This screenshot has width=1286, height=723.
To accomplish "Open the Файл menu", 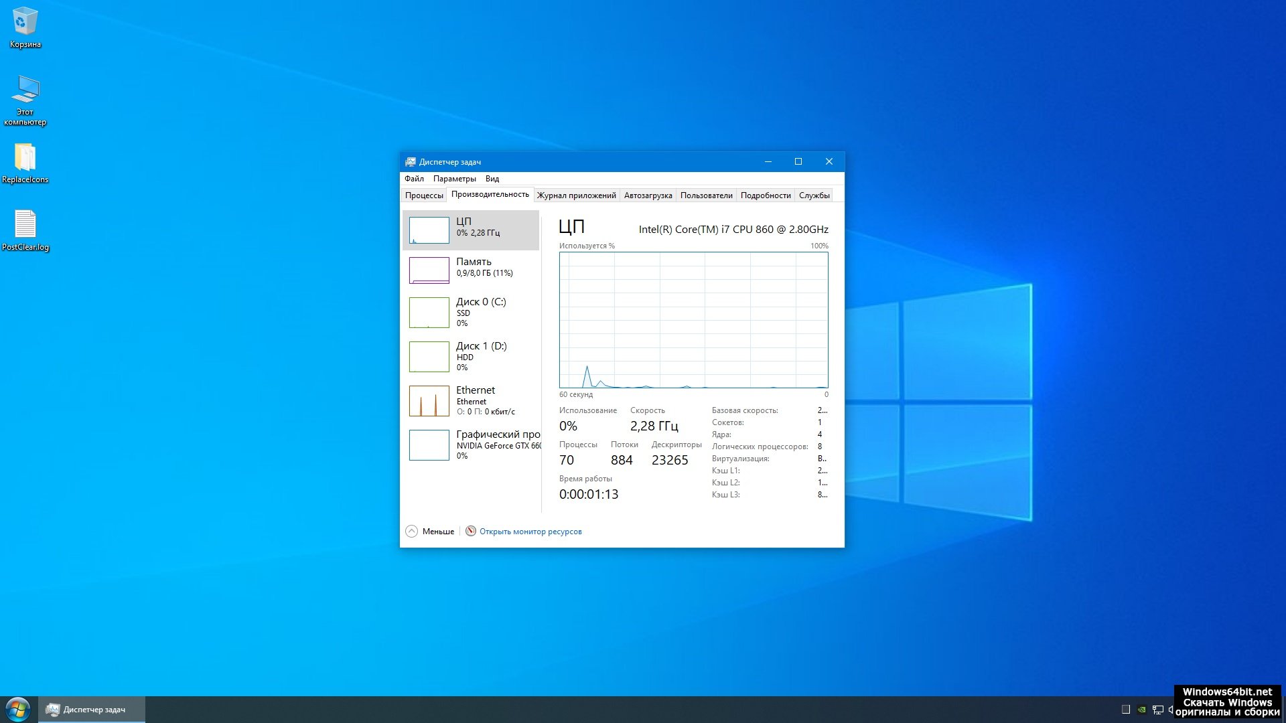I will 414,179.
